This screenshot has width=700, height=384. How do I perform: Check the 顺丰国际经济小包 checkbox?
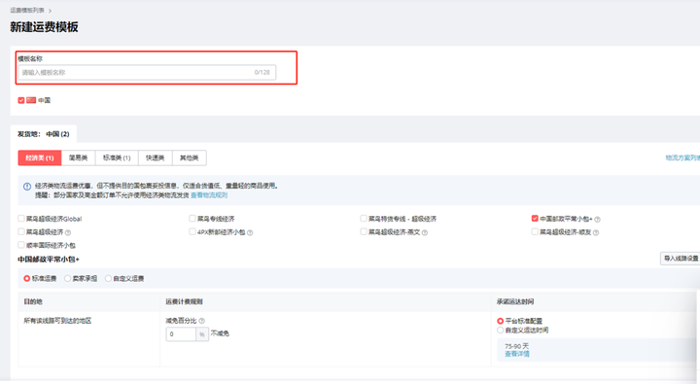pos(21,245)
